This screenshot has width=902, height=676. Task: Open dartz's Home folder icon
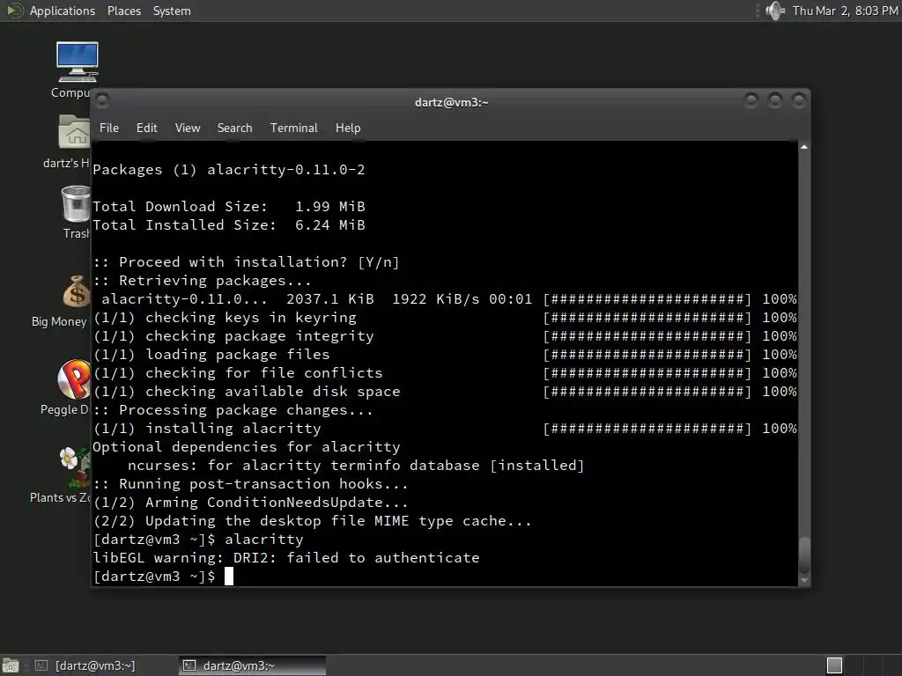(x=74, y=132)
